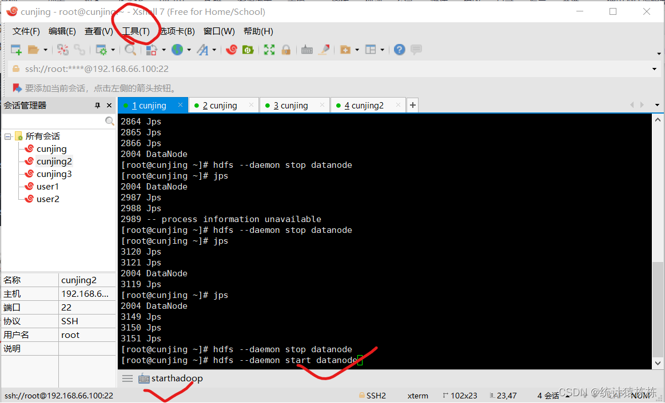Click the new folder plus icon
The width and height of the screenshot is (665, 403).
345,50
